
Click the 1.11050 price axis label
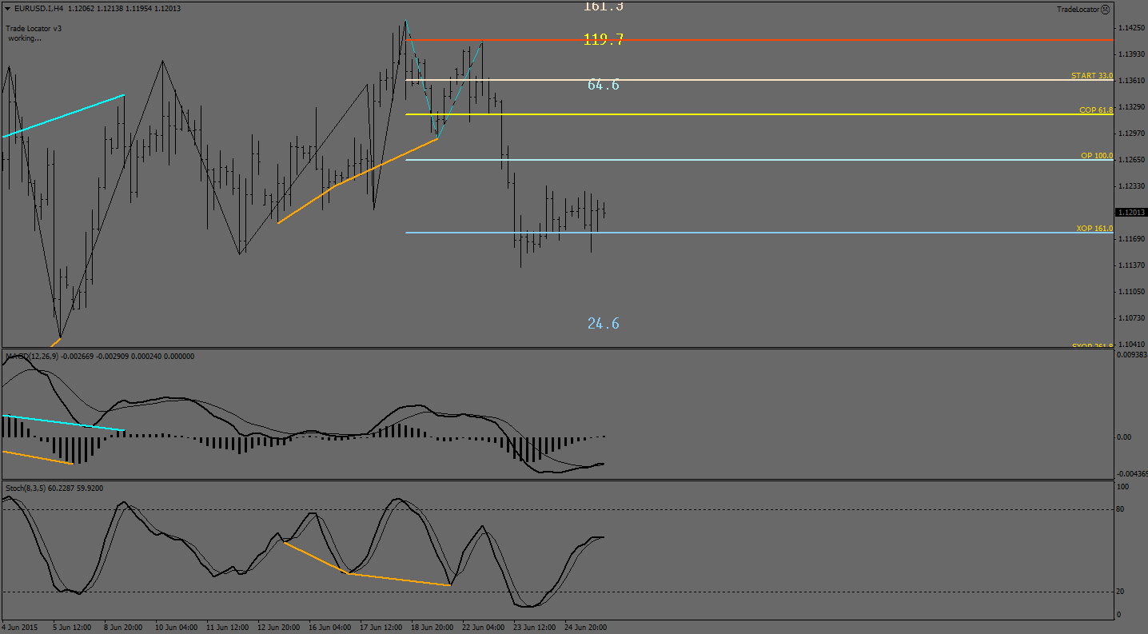[1131, 292]
